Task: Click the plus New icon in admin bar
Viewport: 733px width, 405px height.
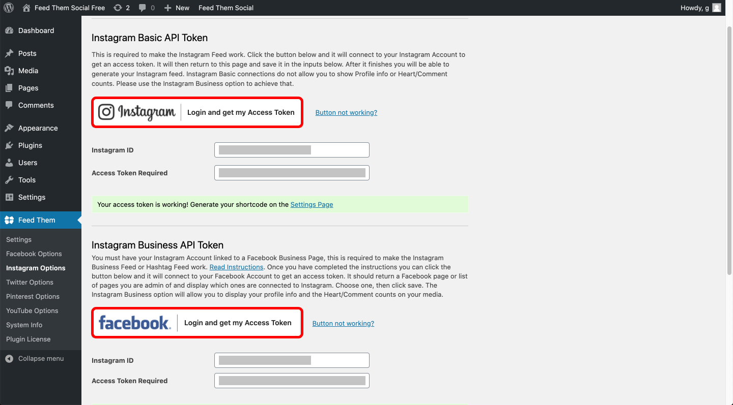Action: [x=167, y=8]
